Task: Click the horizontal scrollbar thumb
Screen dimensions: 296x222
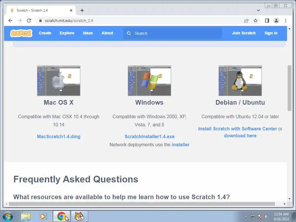Action: point(142,204)
